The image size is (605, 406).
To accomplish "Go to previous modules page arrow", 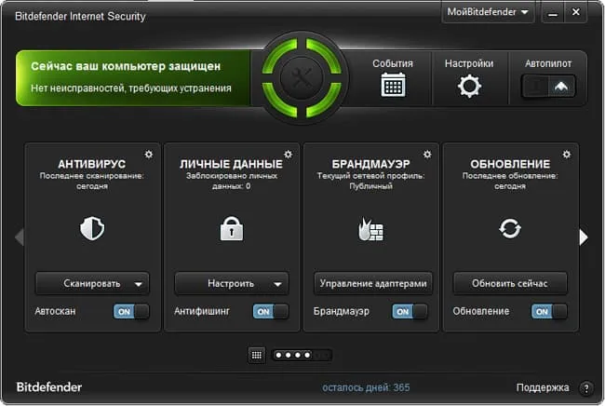I will coord(20,237).
